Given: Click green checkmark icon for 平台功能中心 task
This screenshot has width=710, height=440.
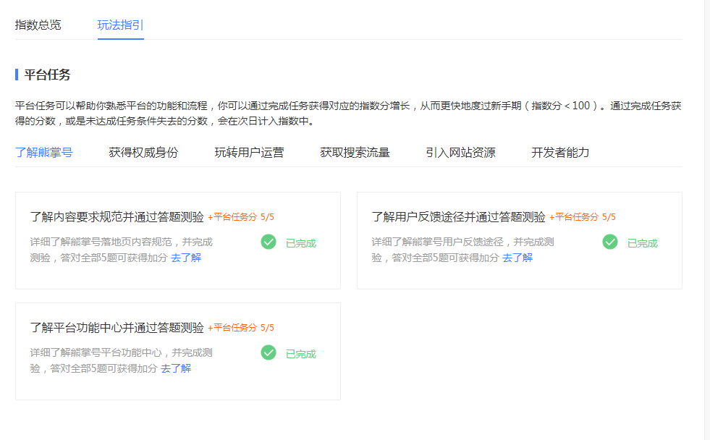Looking at the screenshot, I should coord(269,352).
